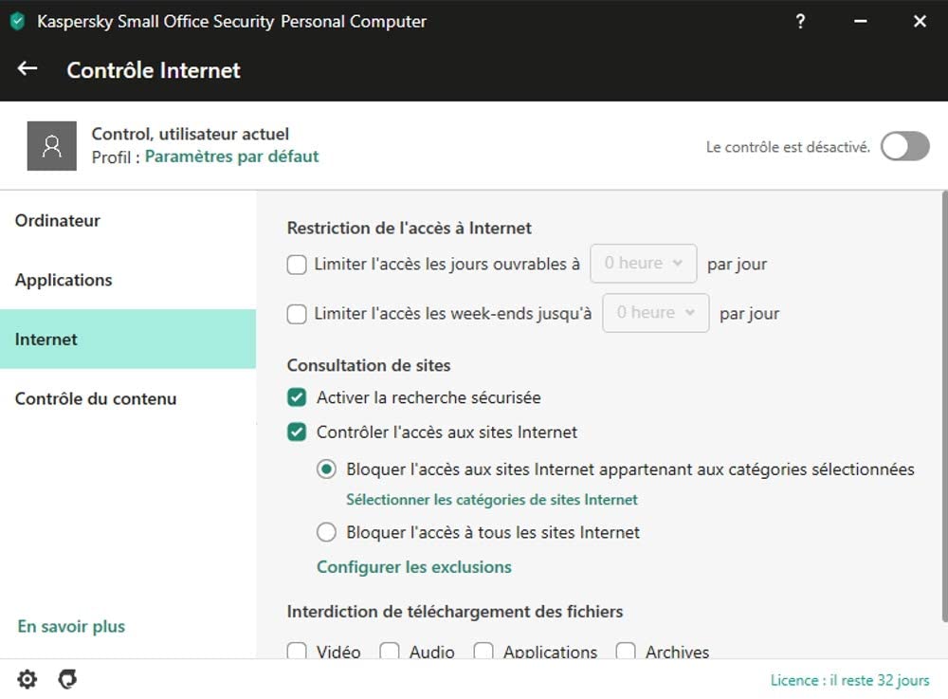
Task: Click the help question mark icon
Action: 800,21
